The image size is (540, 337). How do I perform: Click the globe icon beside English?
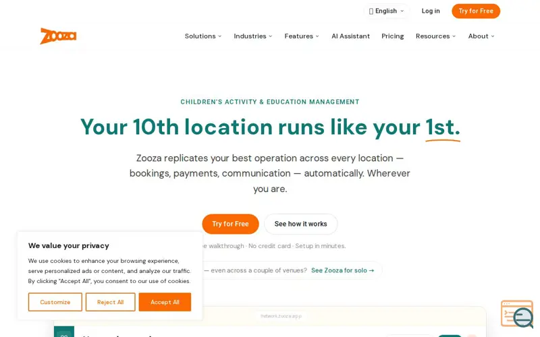click(x=371, y=11)
